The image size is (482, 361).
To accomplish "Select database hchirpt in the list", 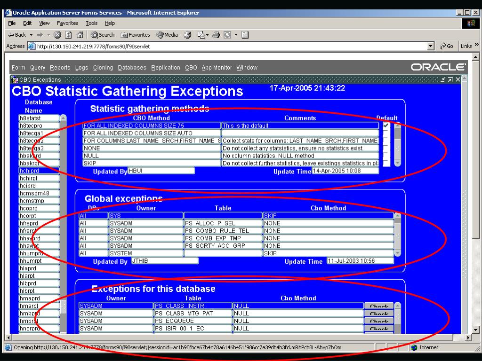I will pos(39,178).
